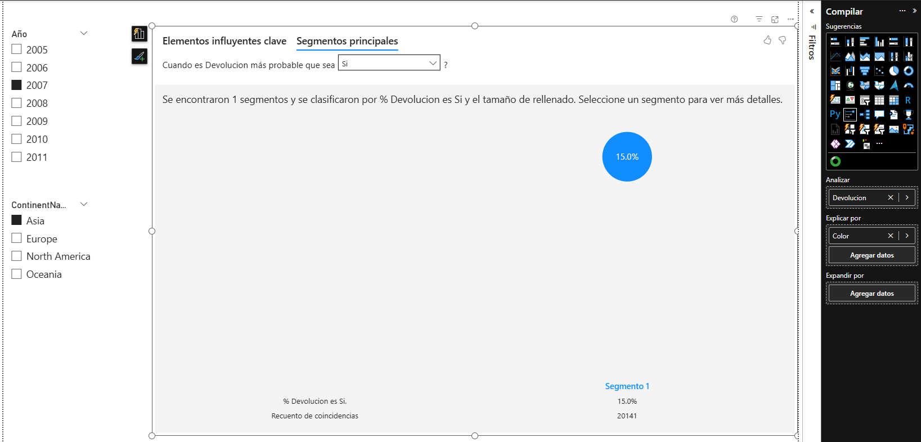Image resolution: width=921 pixels, height=442 pixels.
Task: Click the thumbs up feedback icon
Action: click(767, 40)
